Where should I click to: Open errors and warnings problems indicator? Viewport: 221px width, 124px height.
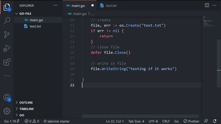click(x=32, y=121)
